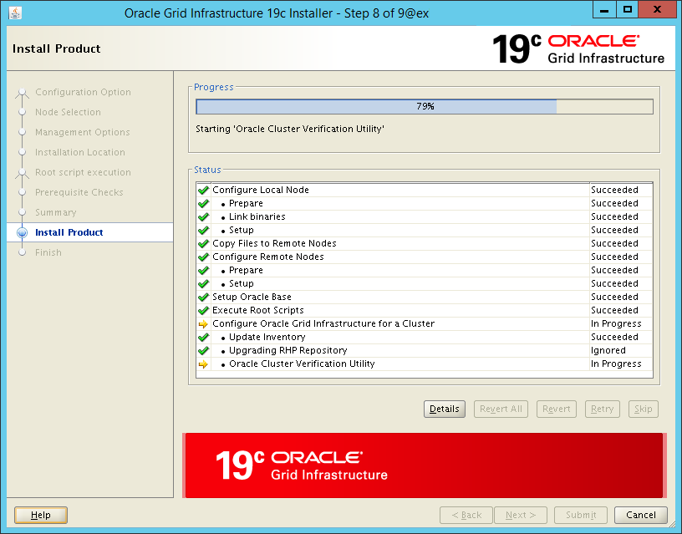Click the checkmark beside Setup Oracle Base
This screenshot has width=682, height=534.
(203, 297)
